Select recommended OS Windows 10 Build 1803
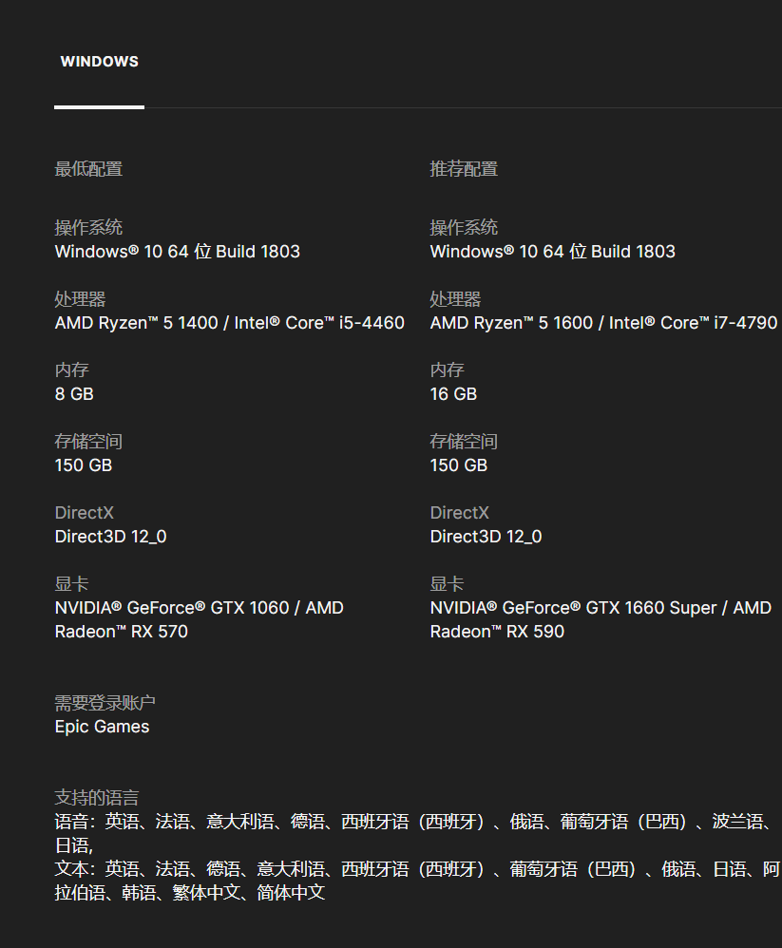782x948 pixels. [x=552, y=252]
